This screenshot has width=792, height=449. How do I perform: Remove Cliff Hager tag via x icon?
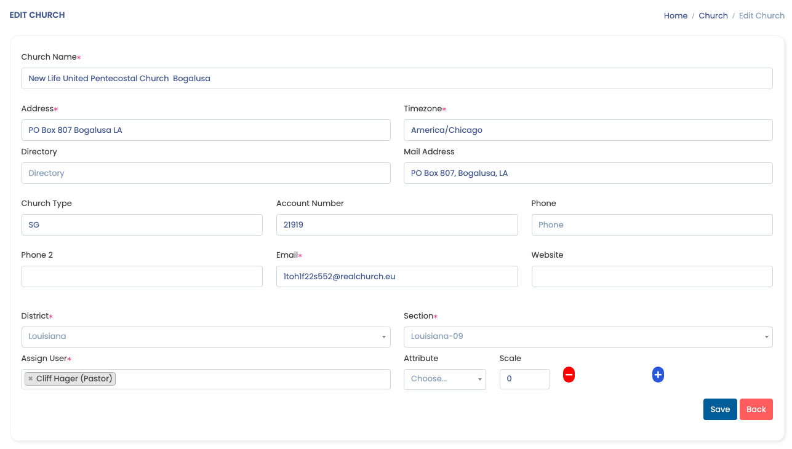30,379
